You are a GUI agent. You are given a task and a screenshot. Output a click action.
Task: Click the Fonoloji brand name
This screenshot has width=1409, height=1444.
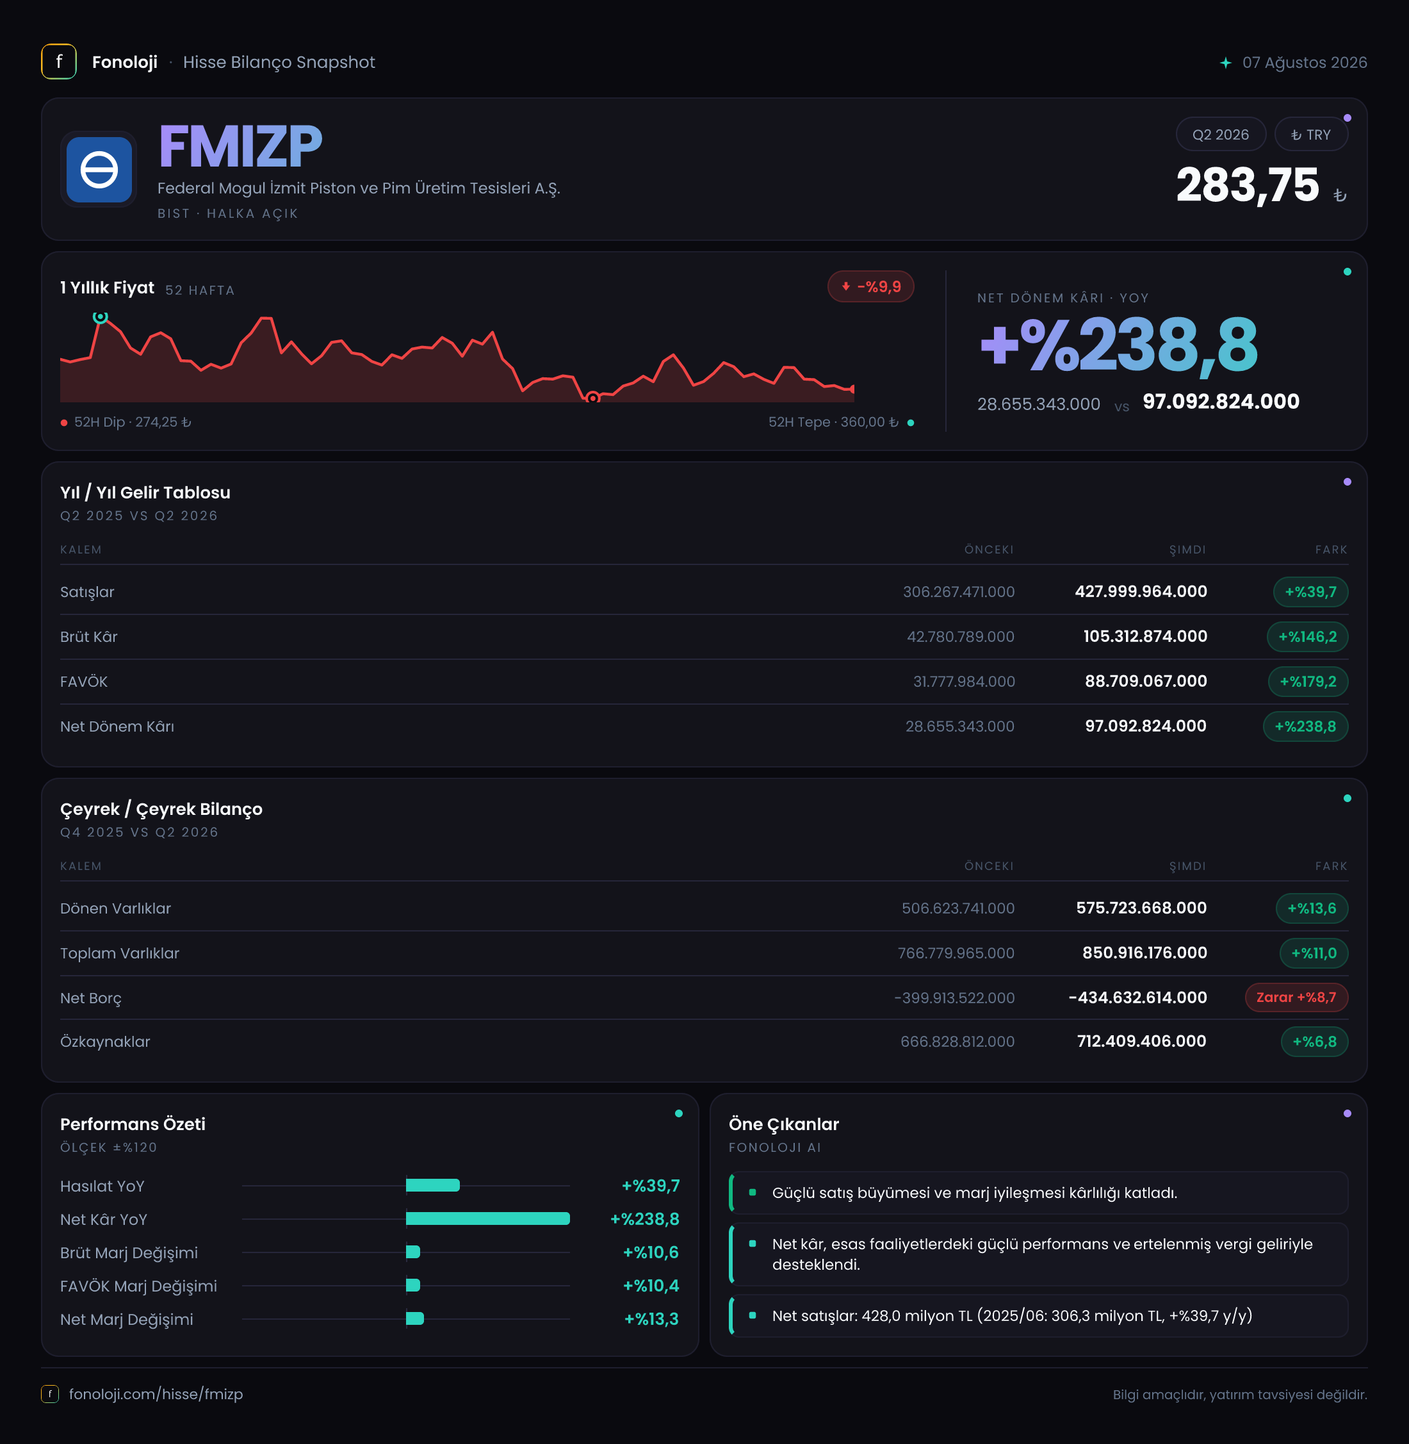pyautogui.click(x=124, y=62)
